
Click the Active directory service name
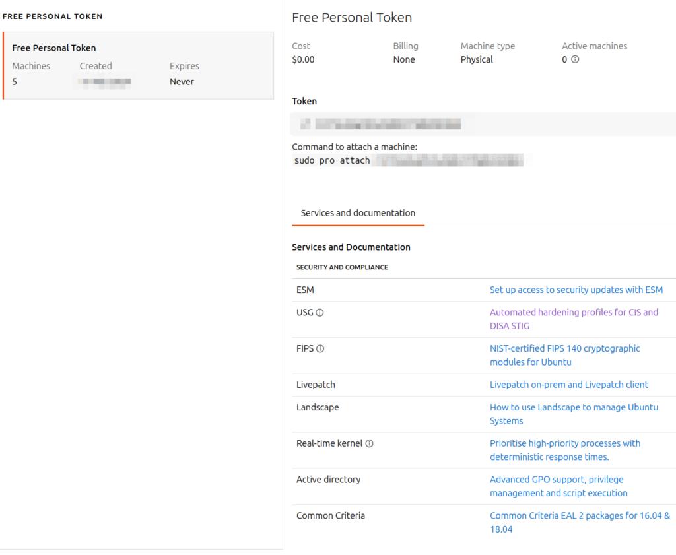(328, 480)
